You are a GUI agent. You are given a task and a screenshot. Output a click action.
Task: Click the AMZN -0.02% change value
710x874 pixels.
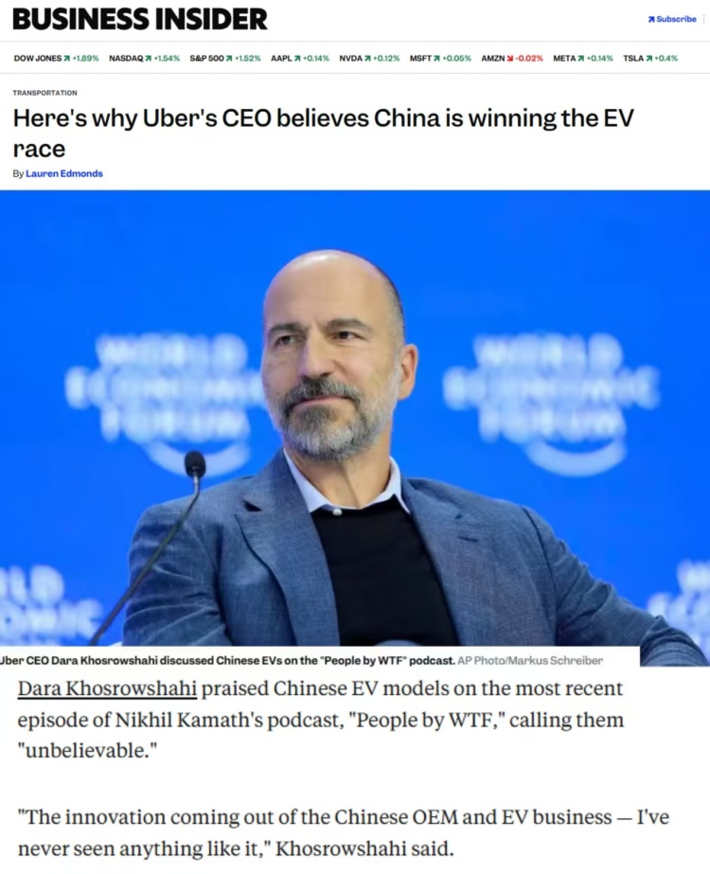tap(530, 59)
